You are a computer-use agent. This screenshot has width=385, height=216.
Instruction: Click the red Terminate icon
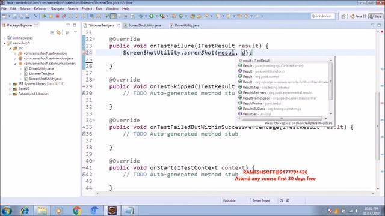pyautogui.click(x=57, y=16)
